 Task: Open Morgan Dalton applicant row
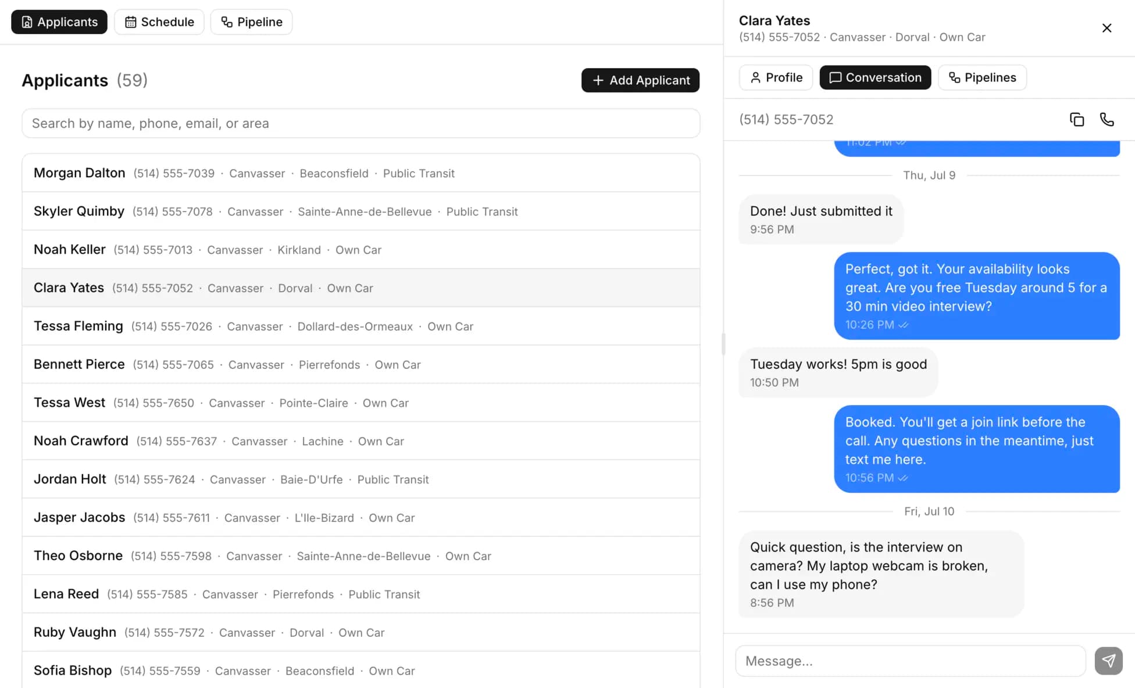click(x=361, y=173)
